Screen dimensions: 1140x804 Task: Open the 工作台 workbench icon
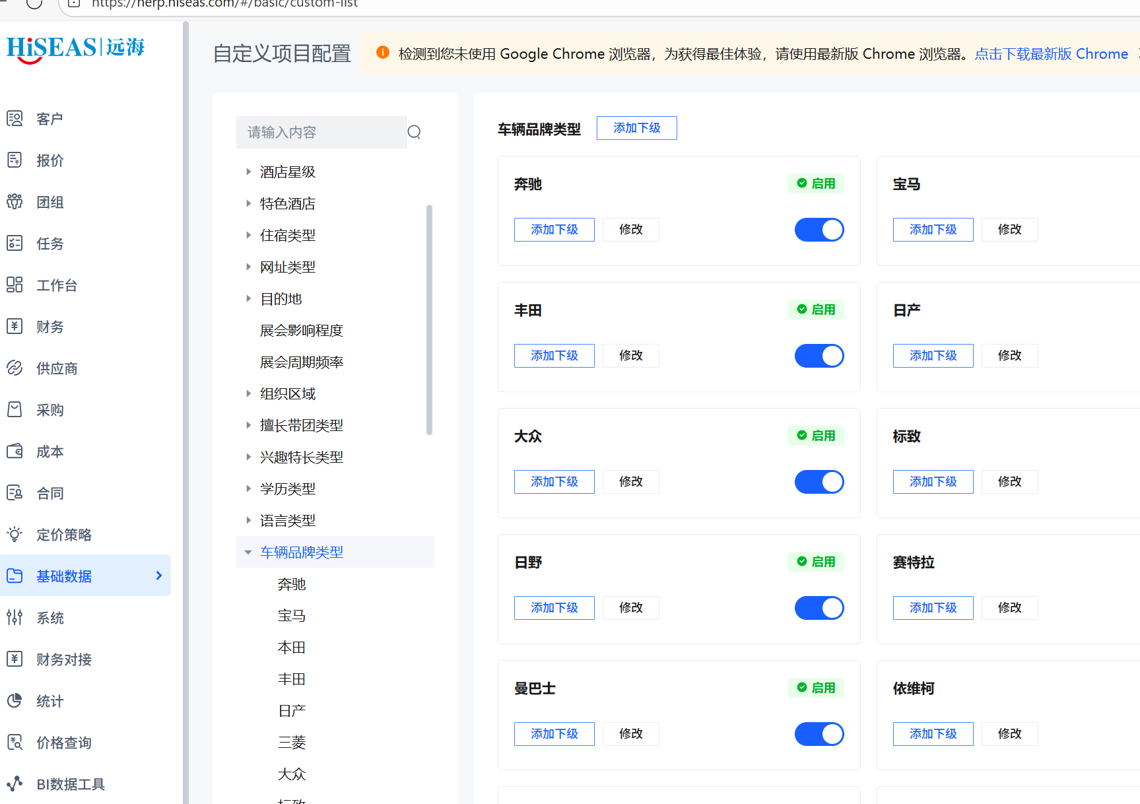pos(15,285)
